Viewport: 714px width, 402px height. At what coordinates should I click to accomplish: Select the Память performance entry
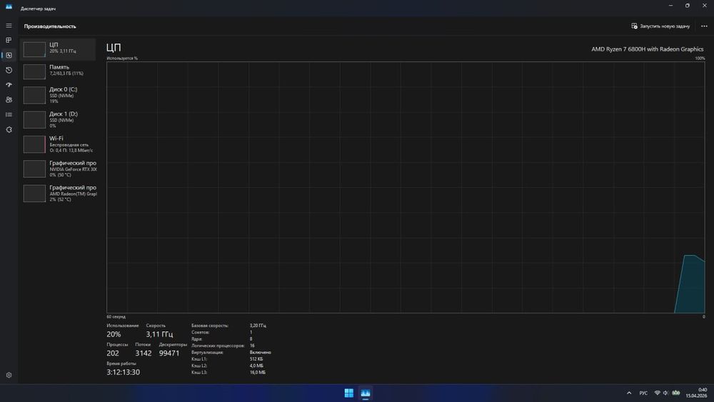pos(58,71)
